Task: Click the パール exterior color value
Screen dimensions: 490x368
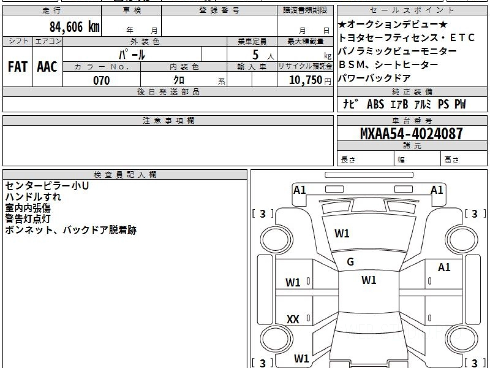Action: coord(132,54)
